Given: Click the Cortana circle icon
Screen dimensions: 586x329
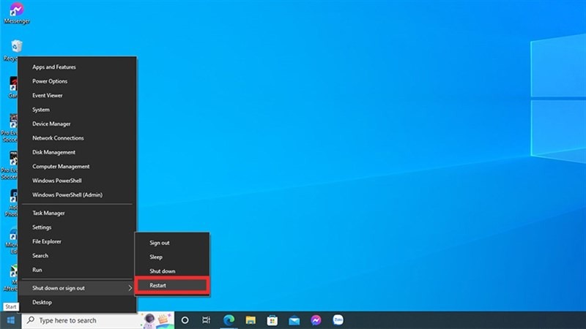Looking at the screenshot, I should pyautogui.click(x=185, y=320).
